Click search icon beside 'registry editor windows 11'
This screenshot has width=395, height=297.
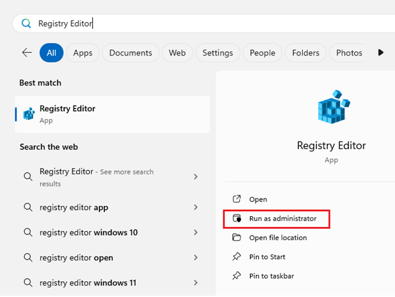pos(28,282)
